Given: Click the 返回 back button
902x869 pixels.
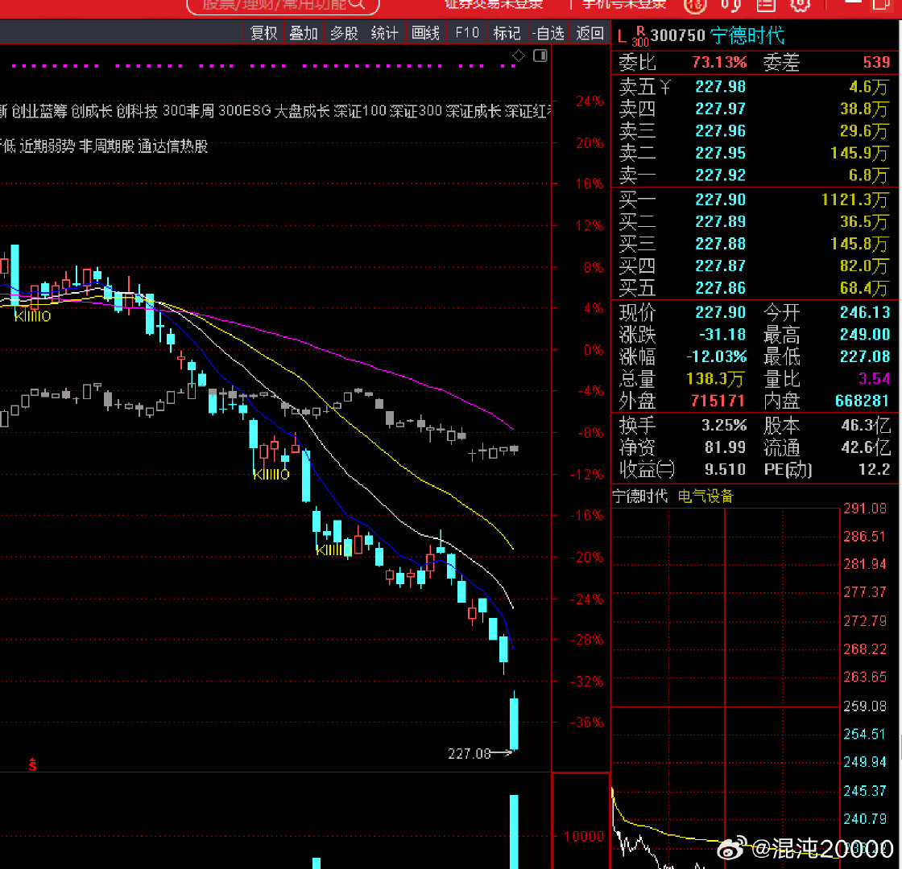Looking at the screenshot, I should tap(590, 33).
